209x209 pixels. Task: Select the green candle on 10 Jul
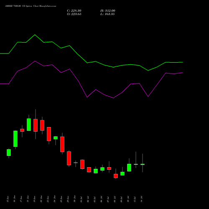coord(129,168)
